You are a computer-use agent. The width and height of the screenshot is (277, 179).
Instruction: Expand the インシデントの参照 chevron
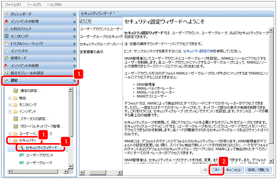pyautogui.click(x=74, y=66)
